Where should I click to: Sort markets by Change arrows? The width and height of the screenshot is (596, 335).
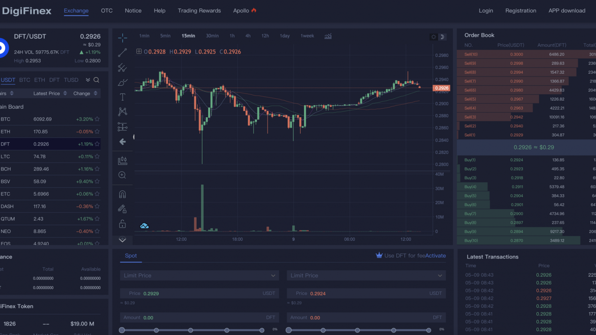tap(96, 93)
